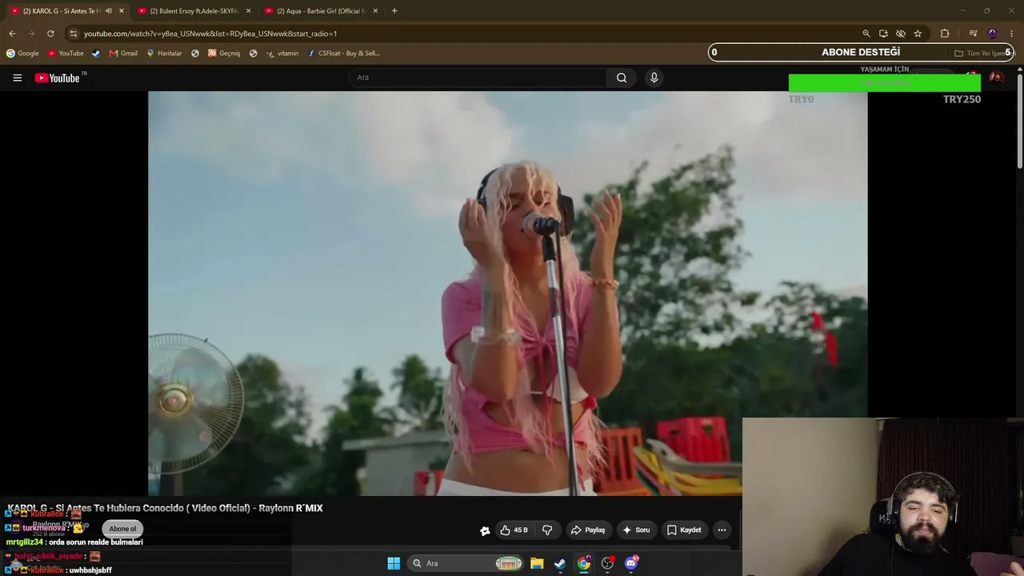This screenshot has height=576, width=1024.
Task: Open the YouTube account avatar menu
Action: click(x=996, y=78)
